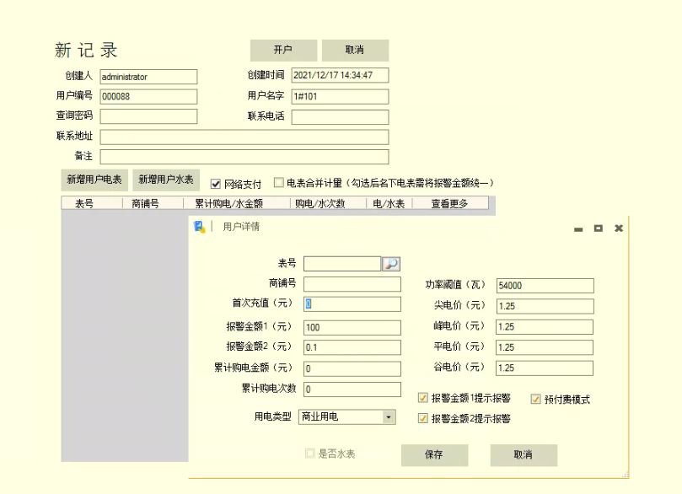Click 新增用户电表 button
The height and width of the screenshot is (494, 682).
point(94,180)
